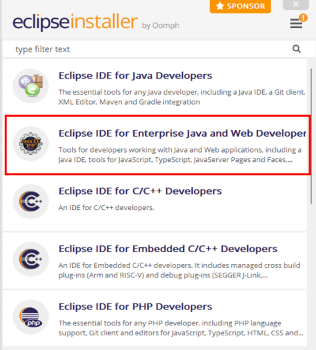Click the PHP Developers package icon
The image size is (316, 350).
[31, 317]
